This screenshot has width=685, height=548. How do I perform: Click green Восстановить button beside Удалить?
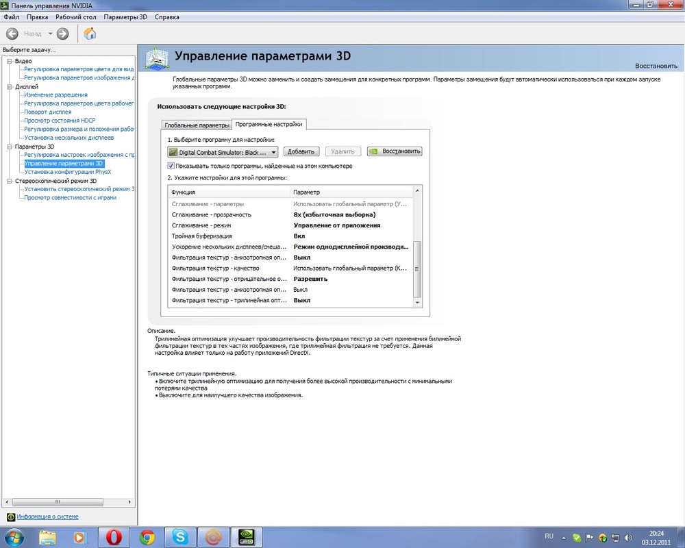click(395, 151)
